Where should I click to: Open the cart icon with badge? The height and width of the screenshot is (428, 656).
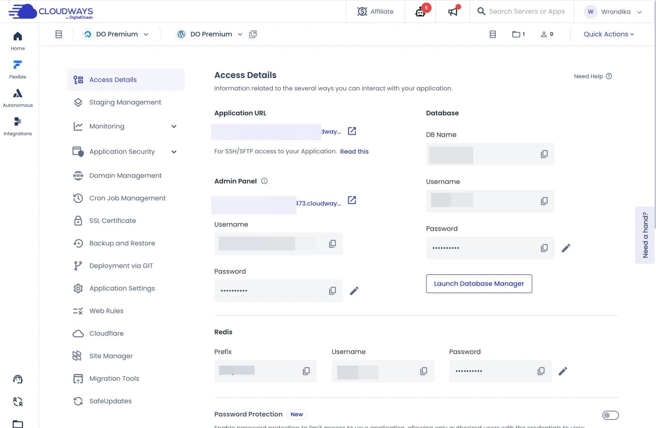click(x=419, y=11)
